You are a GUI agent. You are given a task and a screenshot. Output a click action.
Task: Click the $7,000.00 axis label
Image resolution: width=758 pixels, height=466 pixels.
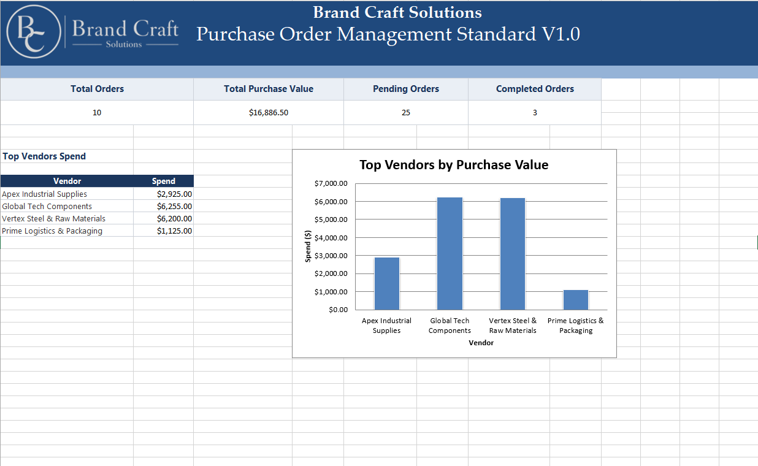click(331, 183)
